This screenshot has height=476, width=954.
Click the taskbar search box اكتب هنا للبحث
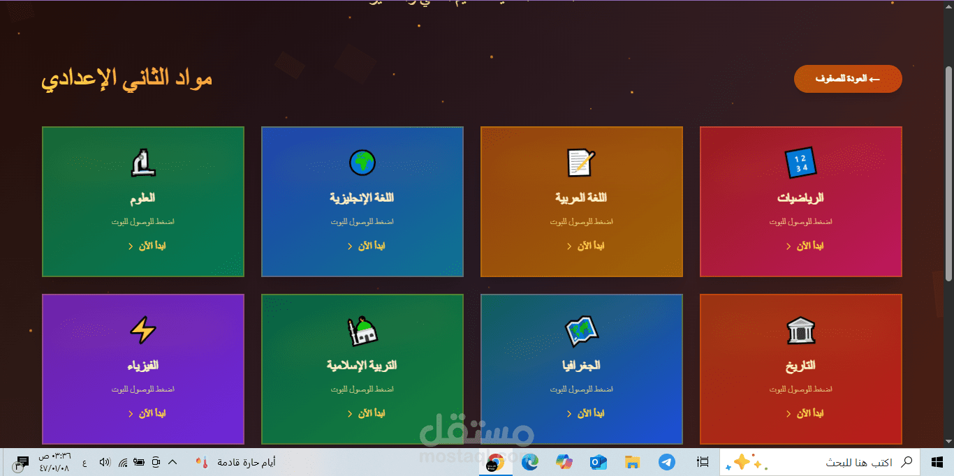pyautogui.click(x=820, y=462)
